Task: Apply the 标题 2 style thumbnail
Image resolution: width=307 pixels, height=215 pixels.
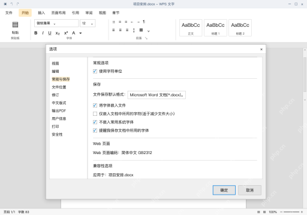Action: click(x=240, y=27)
